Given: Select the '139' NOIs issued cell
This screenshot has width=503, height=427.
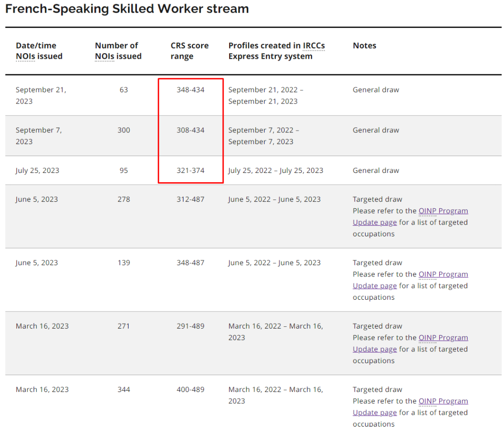Looking at the screenshot, I should click(124, 263).
